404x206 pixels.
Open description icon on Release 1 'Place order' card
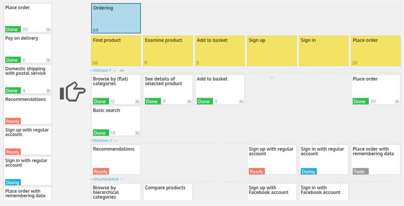[397, 102]
